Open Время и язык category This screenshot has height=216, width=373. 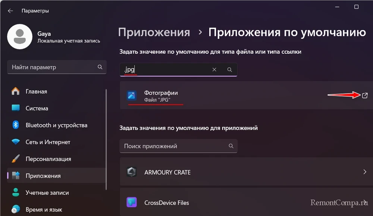[57, 210]
